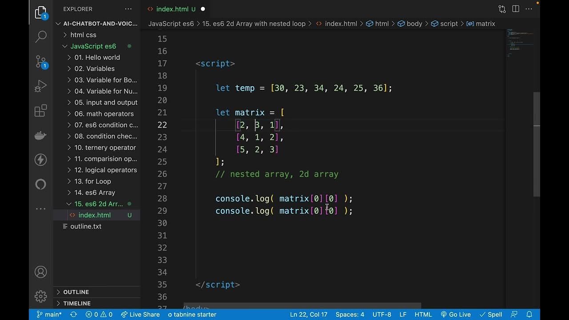Expand the html css folder

click(96, 35)
